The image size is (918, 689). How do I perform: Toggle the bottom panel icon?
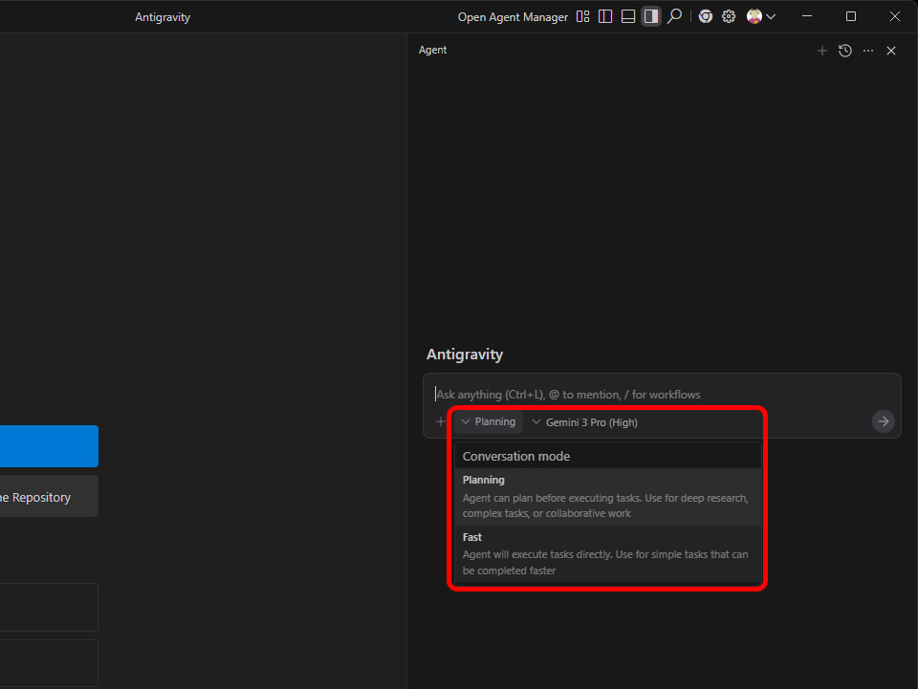point(628,16)
